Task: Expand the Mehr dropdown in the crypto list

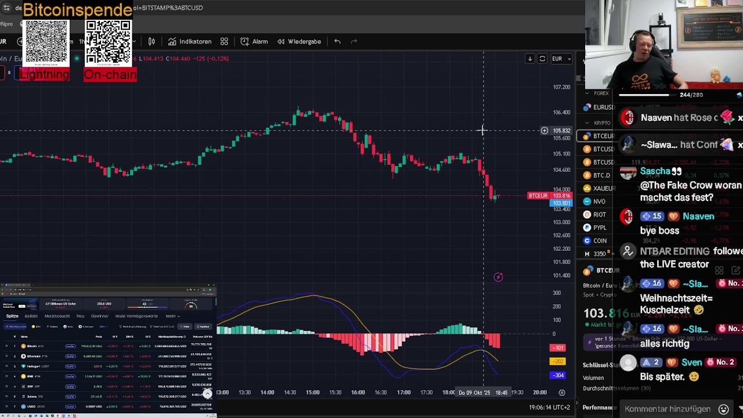Action: click(172, 316)
